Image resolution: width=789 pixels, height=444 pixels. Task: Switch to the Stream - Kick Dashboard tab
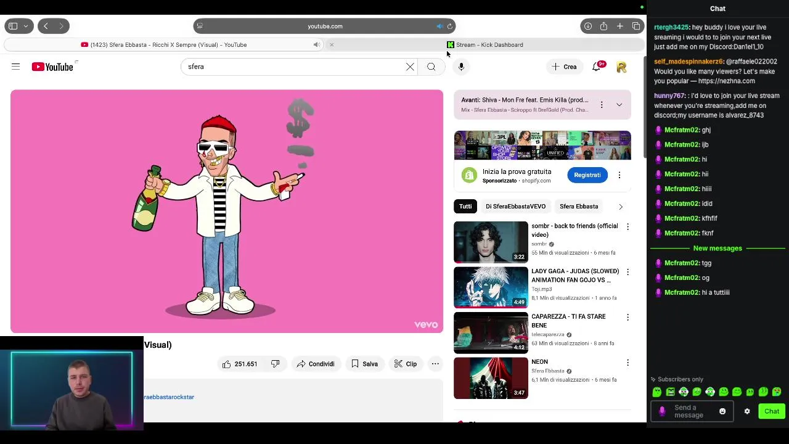pos(485,44)
